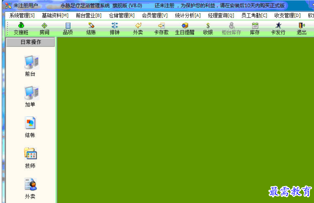Viewport: 314px width, 203px height.
Task: Click the application logo in the title bar
Action: (8, 5)
